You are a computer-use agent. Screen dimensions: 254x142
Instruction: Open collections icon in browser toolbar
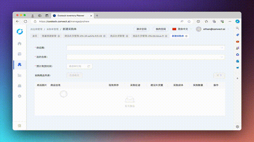[214, 21]
